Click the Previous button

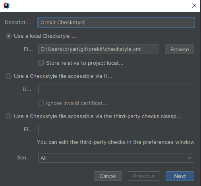click(x=144, y=176)
